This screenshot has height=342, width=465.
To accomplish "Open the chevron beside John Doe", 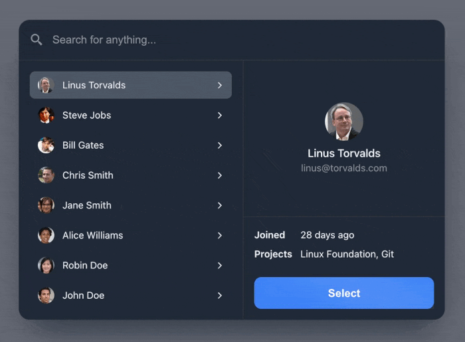I will pos(220,296).
